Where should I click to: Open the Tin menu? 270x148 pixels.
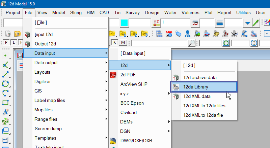point(117,13)
